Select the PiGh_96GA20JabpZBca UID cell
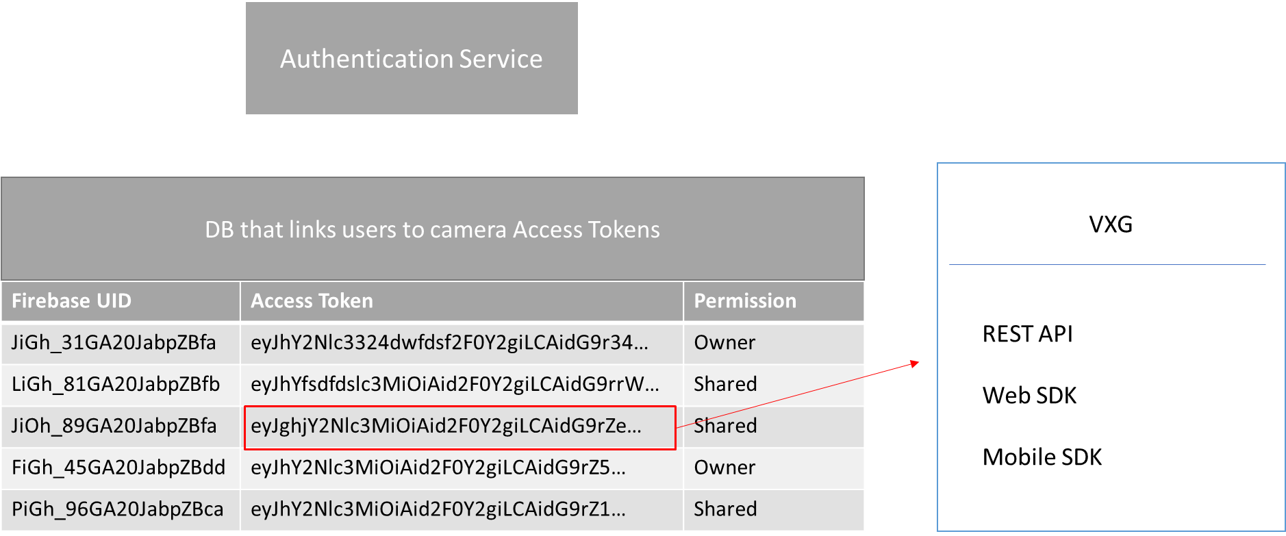The width and height of the screenshot is (1286, 536). 118,509
